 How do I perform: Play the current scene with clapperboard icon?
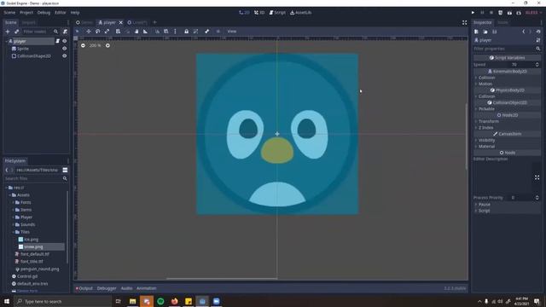[x=509, y=13]
